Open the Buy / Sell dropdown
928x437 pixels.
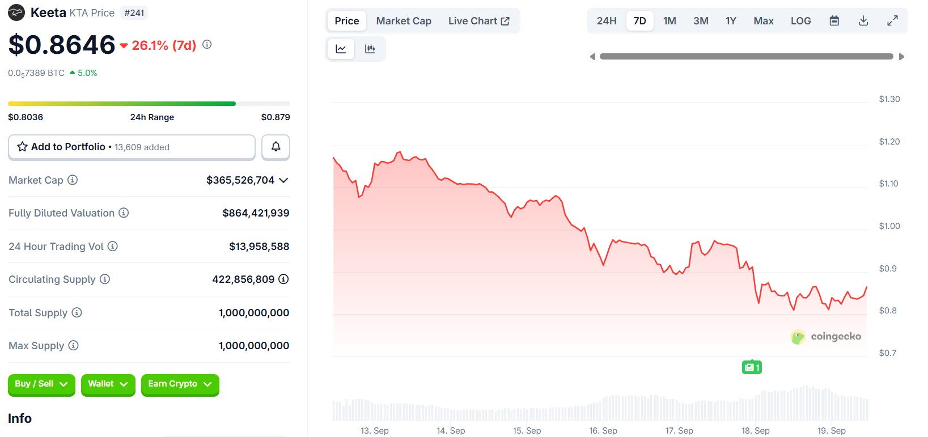tap(41, 384)
